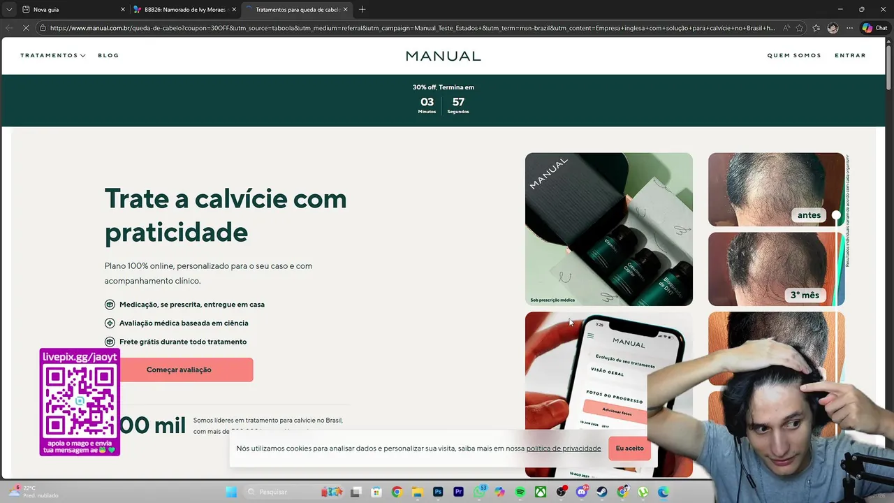The width and height of the screenshot is (894, 503).
Task: Click the livepix.gg/jaoyt QR code overlay
Action: [80, 402]
